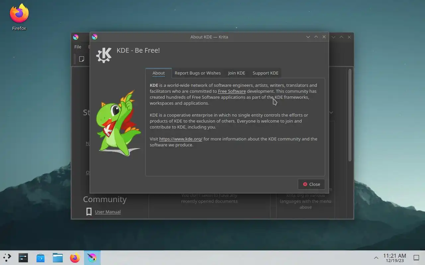The image size is (425, 265).
Task: Click the Krita welcome page vertical scrollbar
Action: [x=350, y=115]
